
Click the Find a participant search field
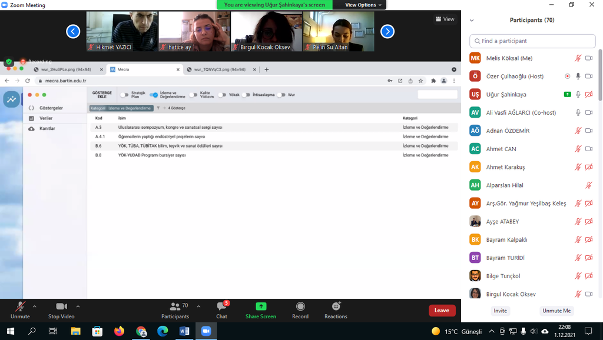click(532, 41)
